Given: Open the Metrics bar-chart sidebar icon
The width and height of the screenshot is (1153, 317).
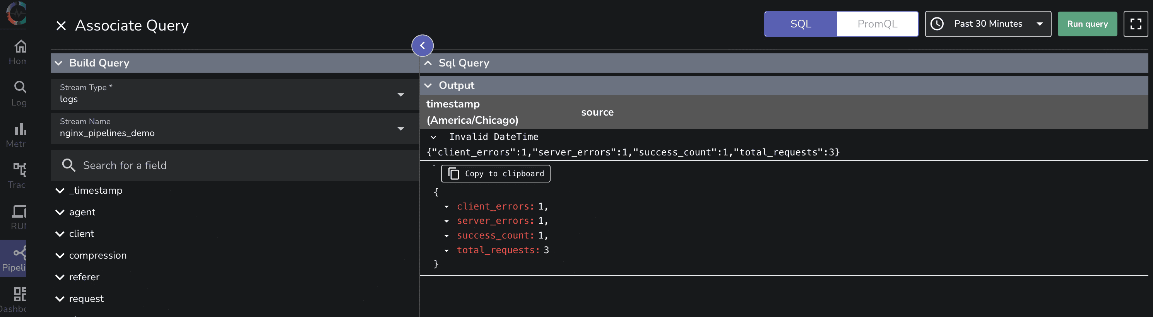Looking at the screenshot, I should [20, 129].
